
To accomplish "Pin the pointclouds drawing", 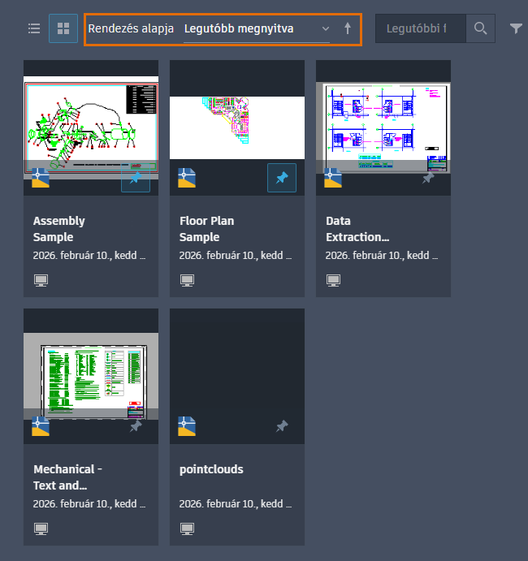I will 282,426.
